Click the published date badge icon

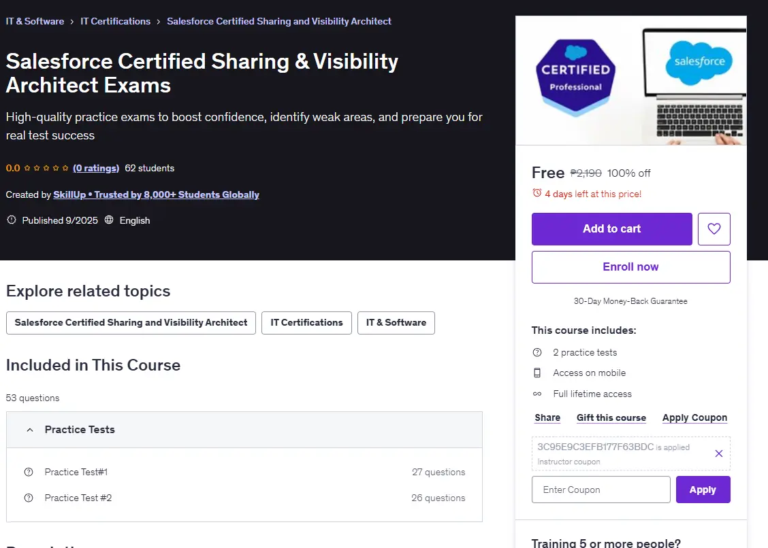[12, 220]
